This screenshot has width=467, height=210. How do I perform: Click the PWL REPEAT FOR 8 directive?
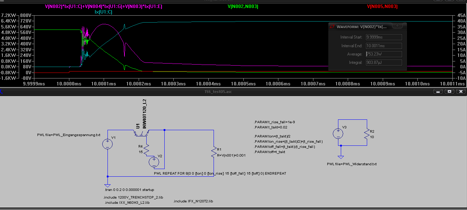[x=220, y=173]
